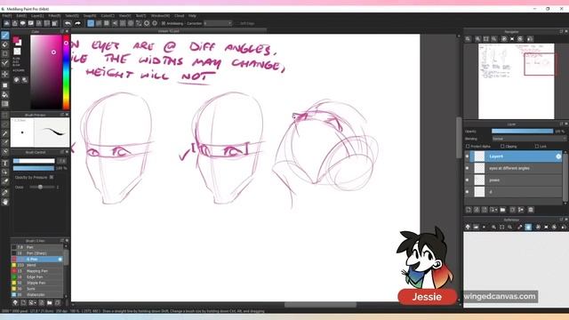Choose the Watercolor brush

37,294
